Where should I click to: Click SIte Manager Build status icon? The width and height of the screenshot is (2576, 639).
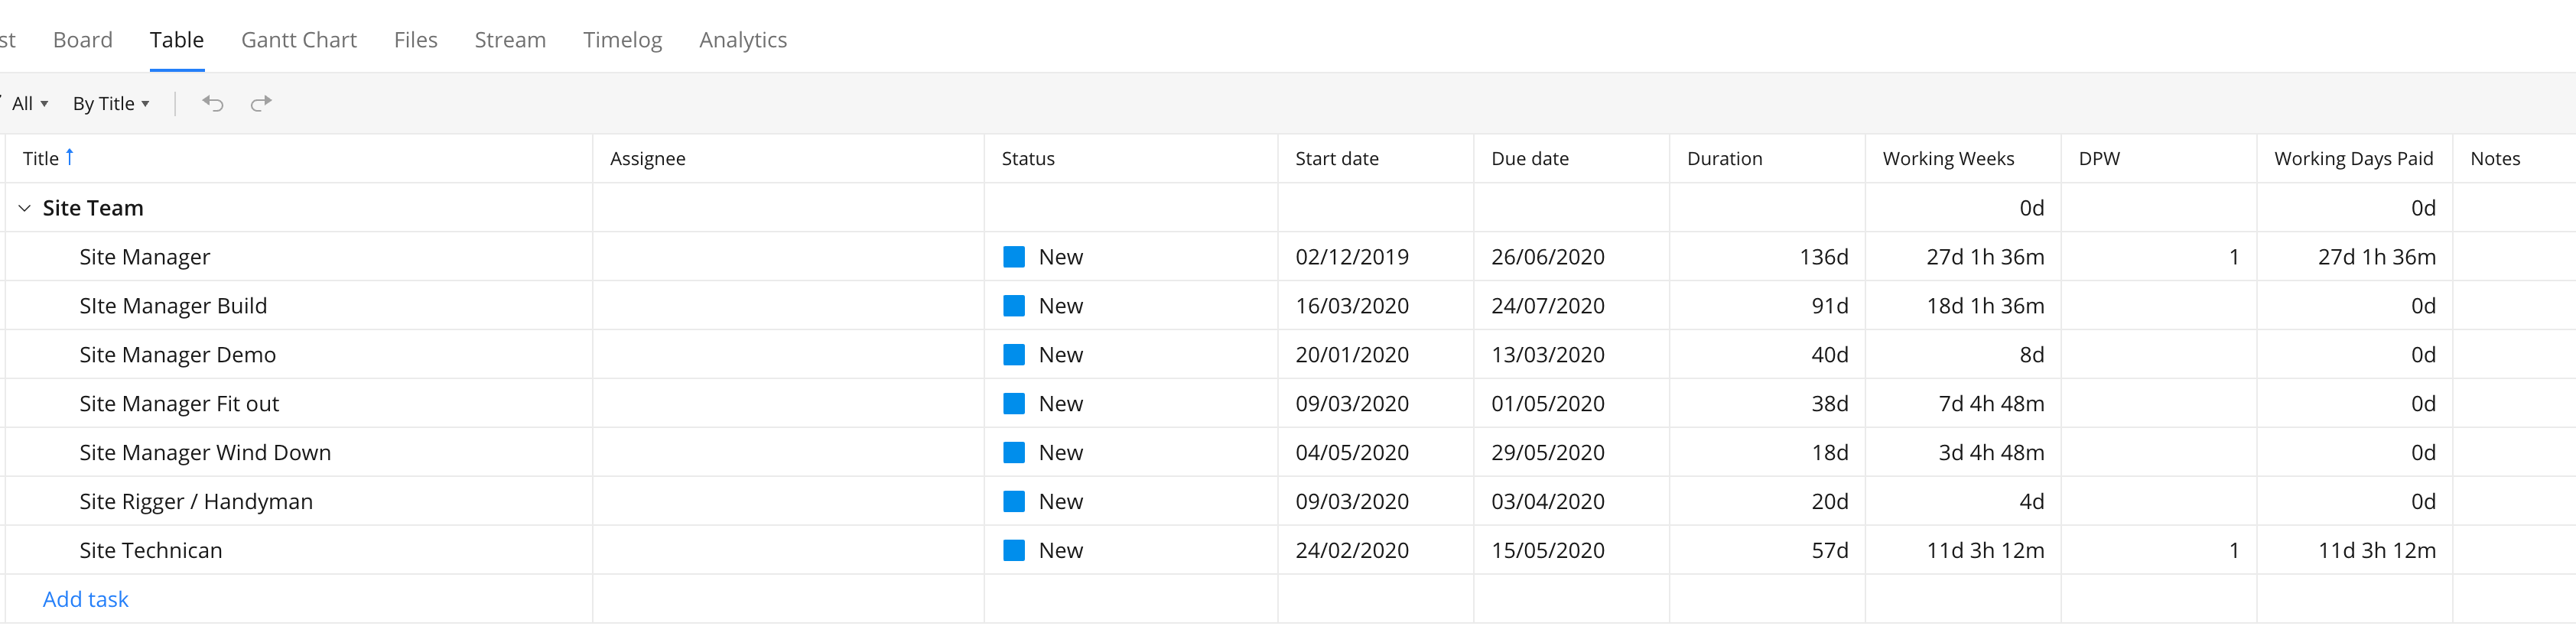pyautogui.click(x=1013, y=306)
